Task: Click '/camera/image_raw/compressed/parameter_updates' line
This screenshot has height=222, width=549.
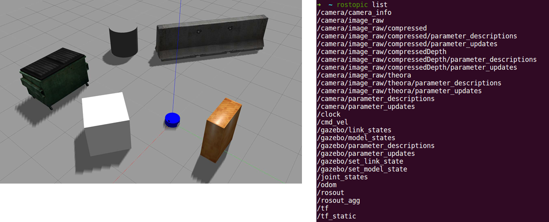Action: (407, 44)
